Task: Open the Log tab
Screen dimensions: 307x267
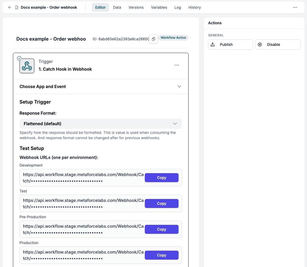Action: [x=178, y=7]
